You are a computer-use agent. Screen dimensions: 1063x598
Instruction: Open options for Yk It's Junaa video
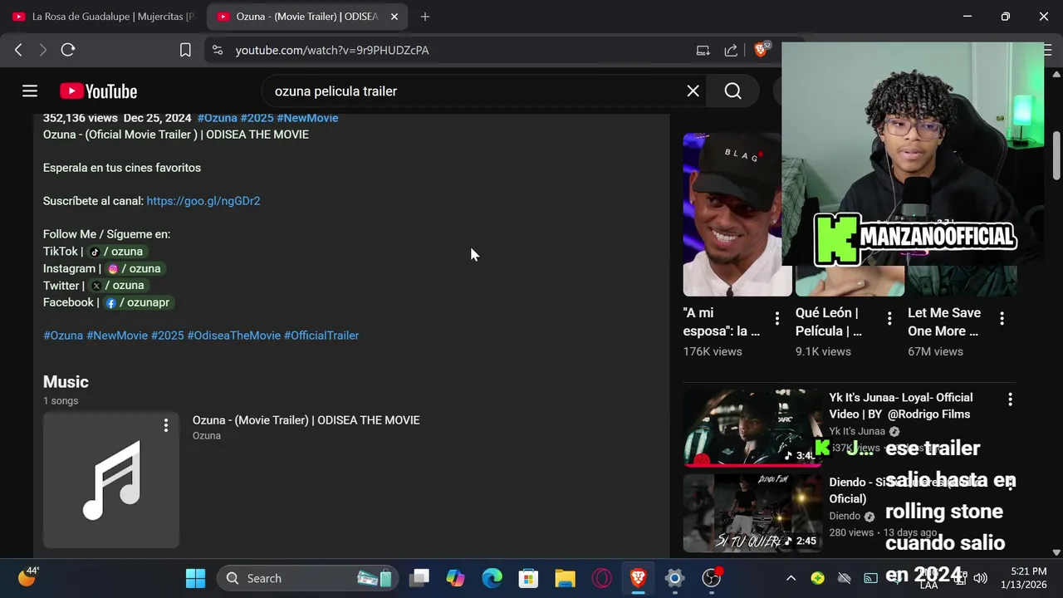click(x=1010, y=399)
